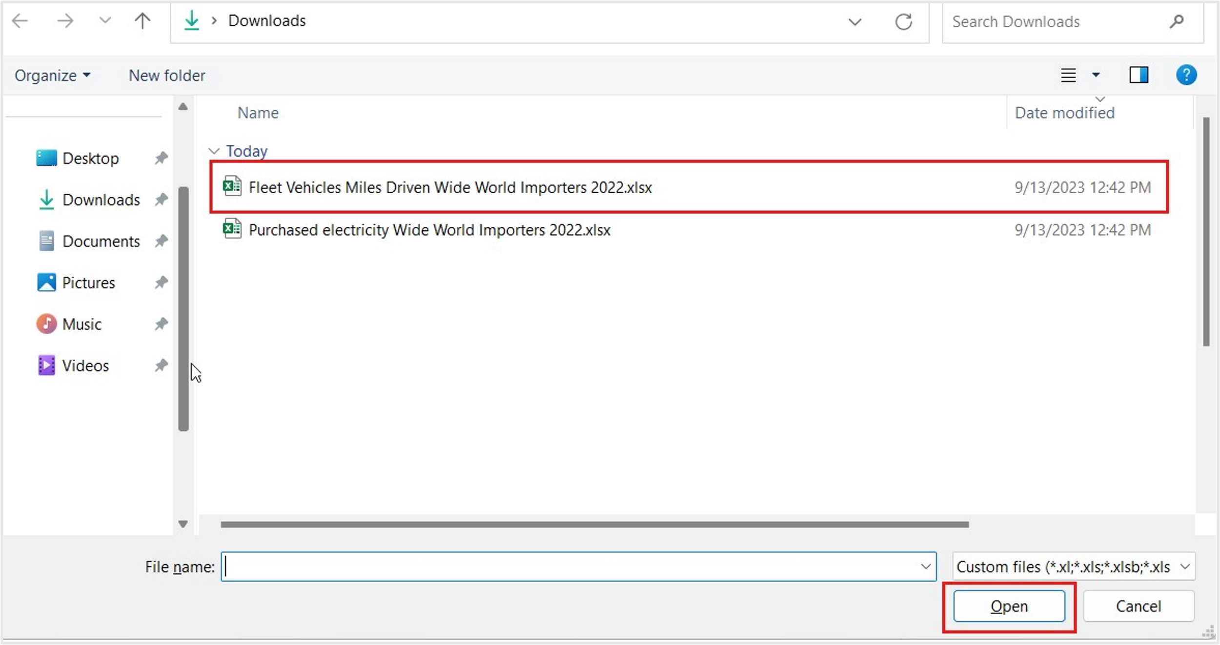
Task: Open the Videos folder from the sidebar
Action: click(x=86, y=365)
